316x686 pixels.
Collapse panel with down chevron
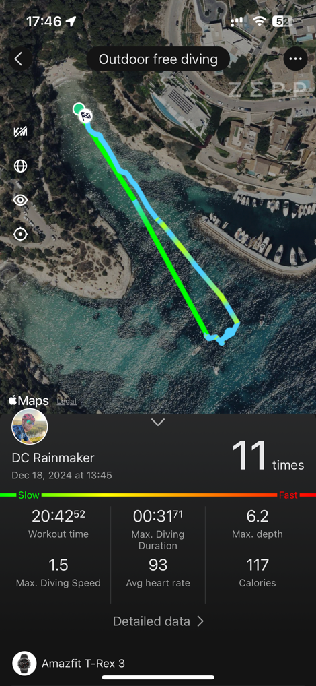[157, 423]
